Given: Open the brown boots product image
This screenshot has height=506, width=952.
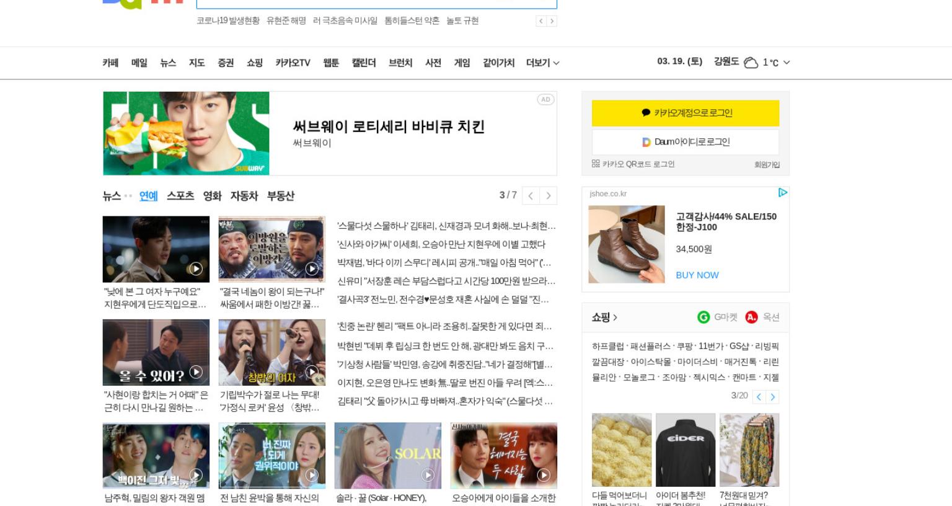Looking at the screenshot, I should point(627,244).
